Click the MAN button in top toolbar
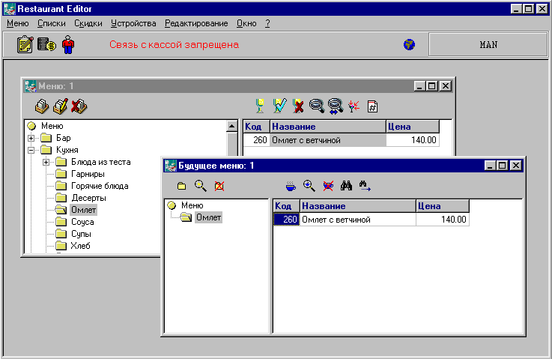This screenshot has height=359, width=552. click(x=488, y=45)
